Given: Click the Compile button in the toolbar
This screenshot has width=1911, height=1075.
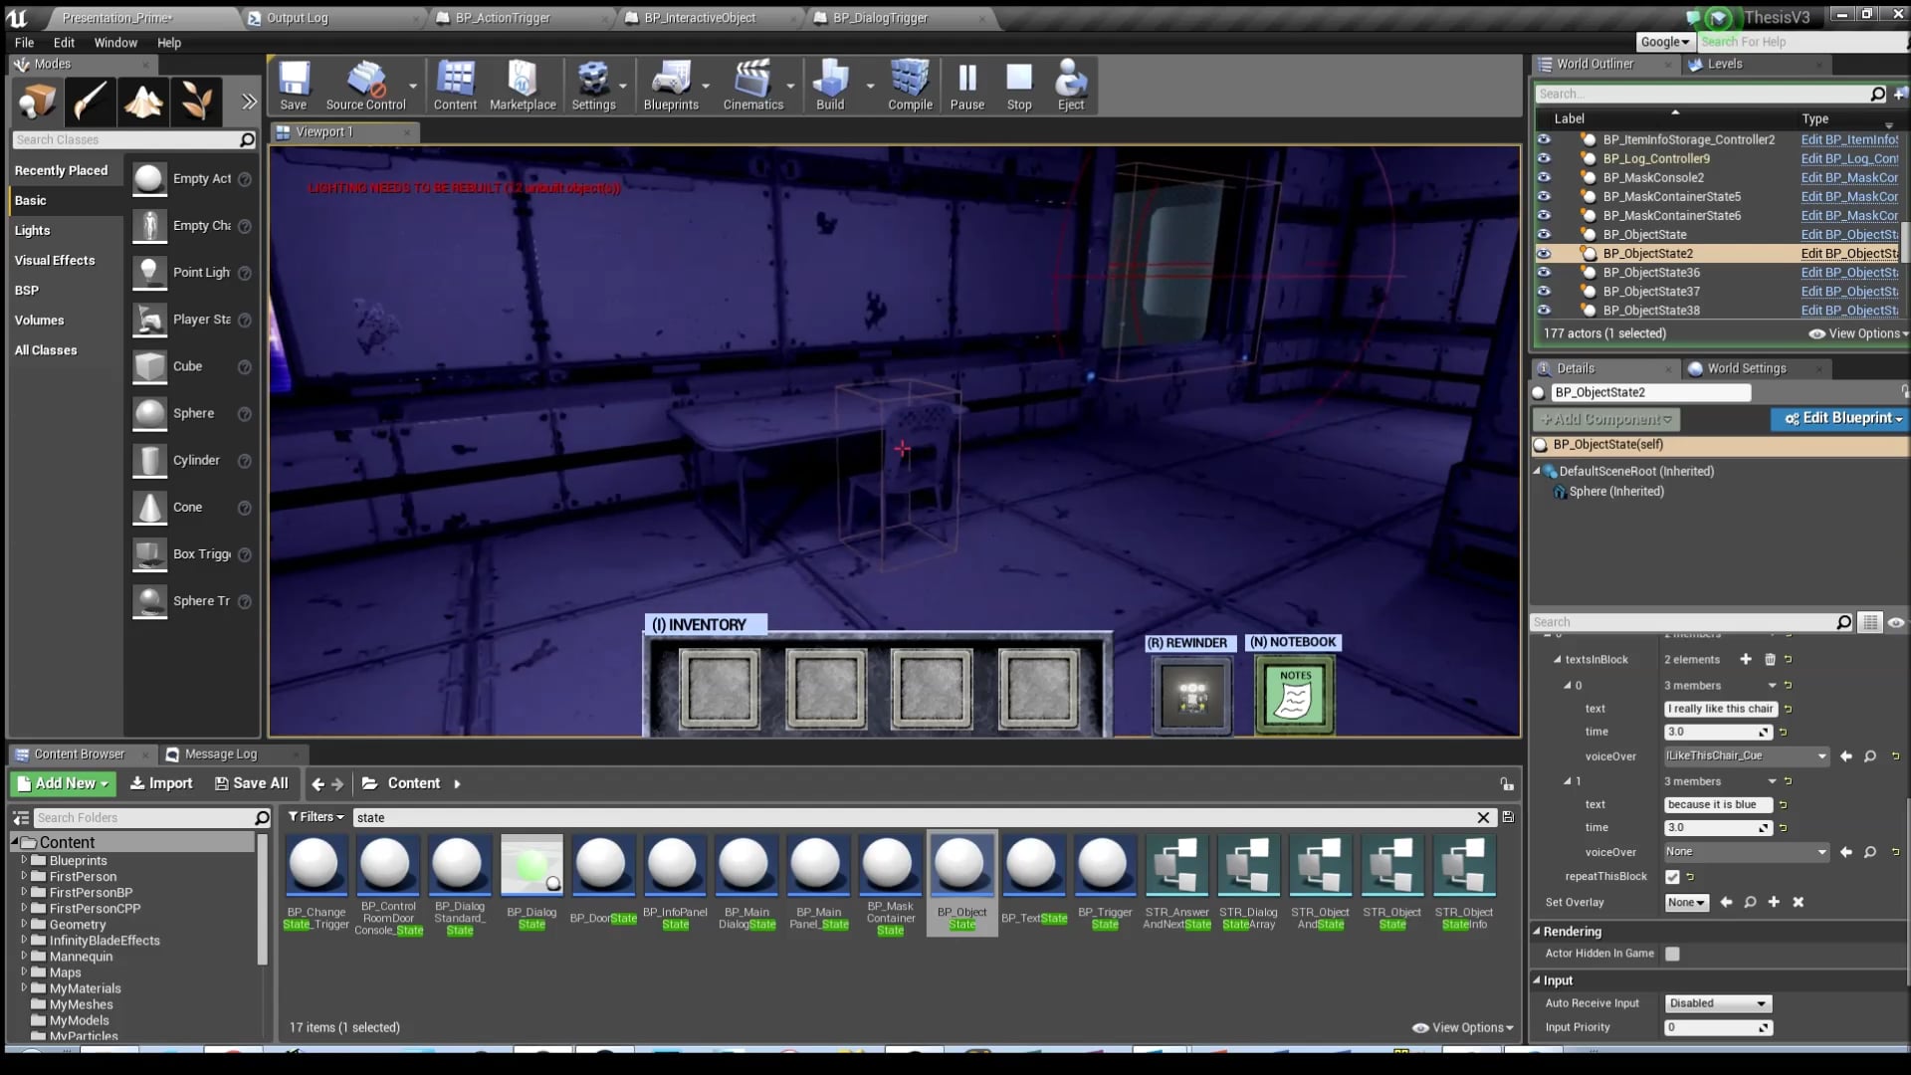Looking at the screenshot, I should pos(908,86).
